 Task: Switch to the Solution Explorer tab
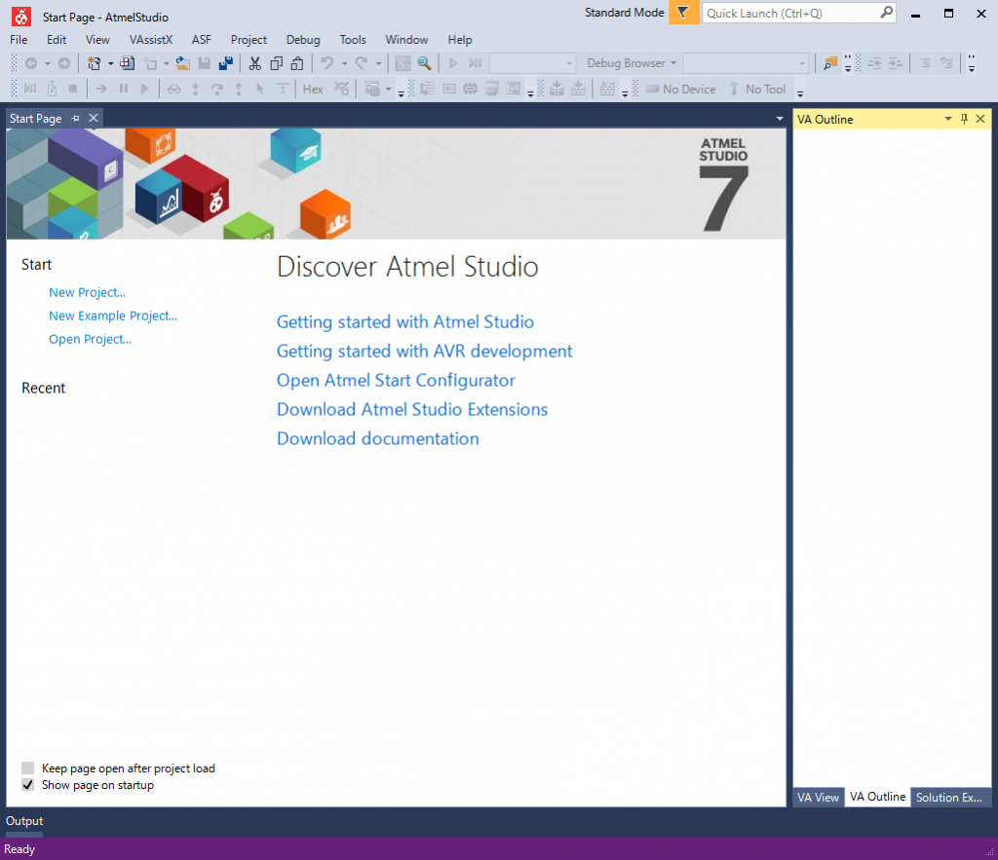(950, 797)
